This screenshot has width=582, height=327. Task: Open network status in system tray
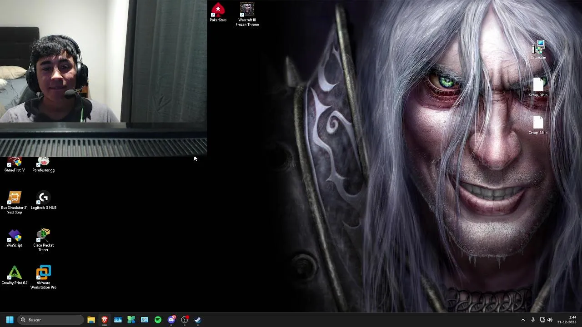(x=542, y=320)
